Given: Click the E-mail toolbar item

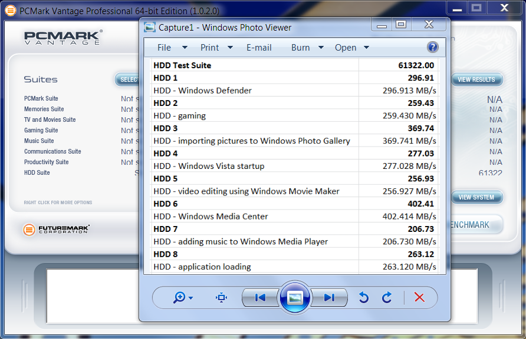Looking at the screenshot, I should (x=259, y=48).
